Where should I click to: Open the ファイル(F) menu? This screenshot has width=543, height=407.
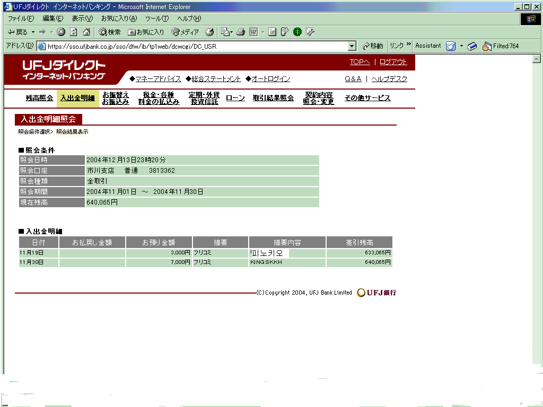[x=21, y=19]
